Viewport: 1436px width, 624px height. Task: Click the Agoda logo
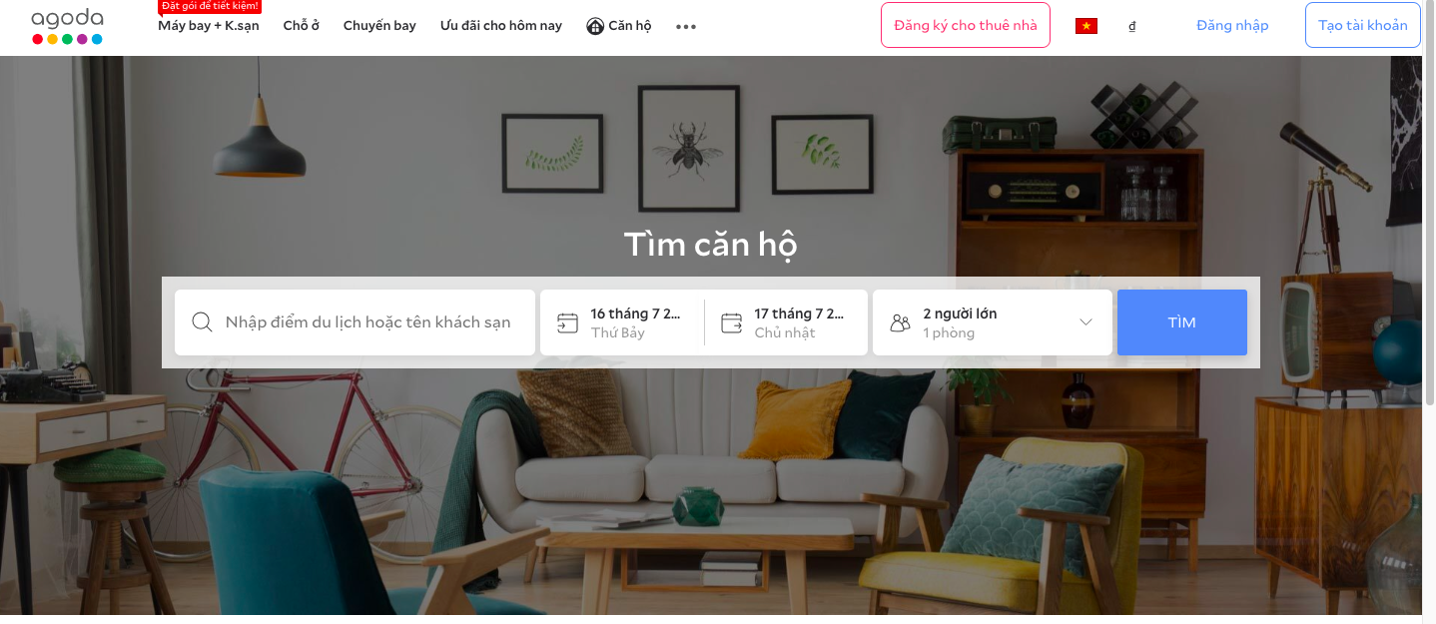pyautogui.click(x=67, y=26)
